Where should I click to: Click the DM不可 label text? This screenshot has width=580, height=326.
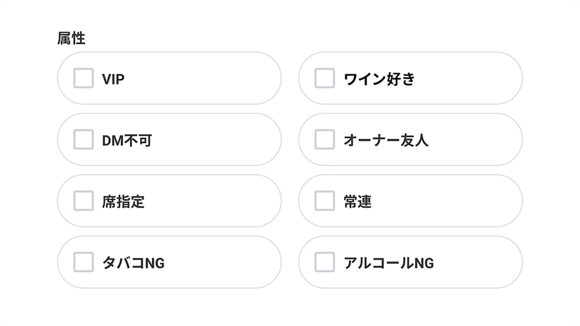coord(127,140)
